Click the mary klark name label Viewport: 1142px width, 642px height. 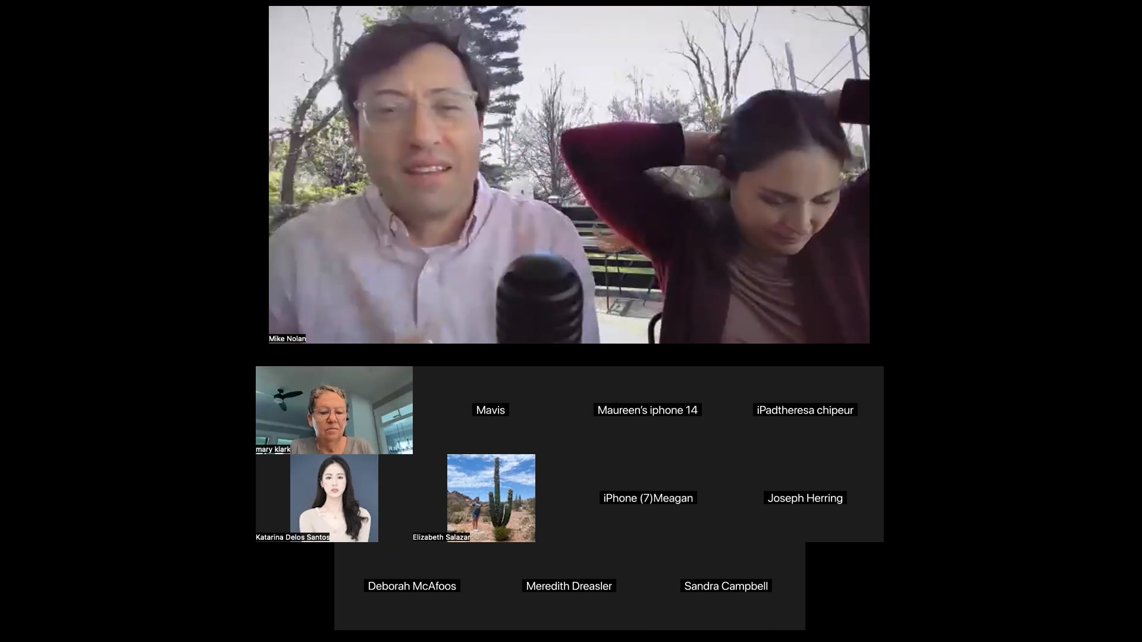[x=273, y=449]
